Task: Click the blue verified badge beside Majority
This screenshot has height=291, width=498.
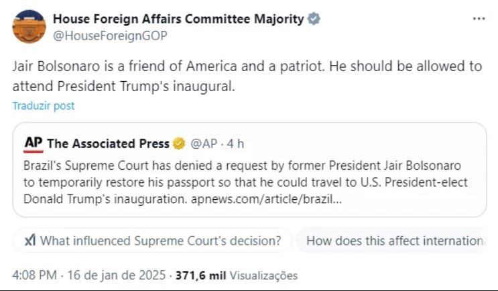Action: point(314,19)
